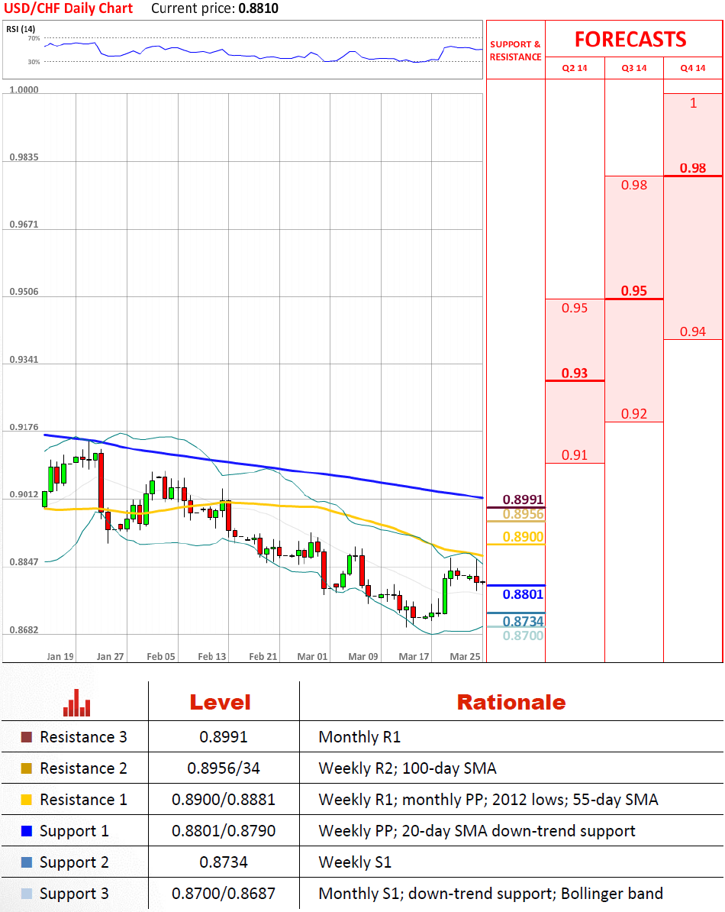Select the Q4 14 forecast column header
The image size is (725, 912).
[x=693, y=68]
